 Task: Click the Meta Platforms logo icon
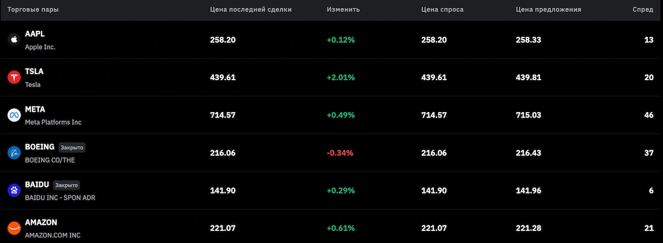pyautogui.click(x=14, y=115)
